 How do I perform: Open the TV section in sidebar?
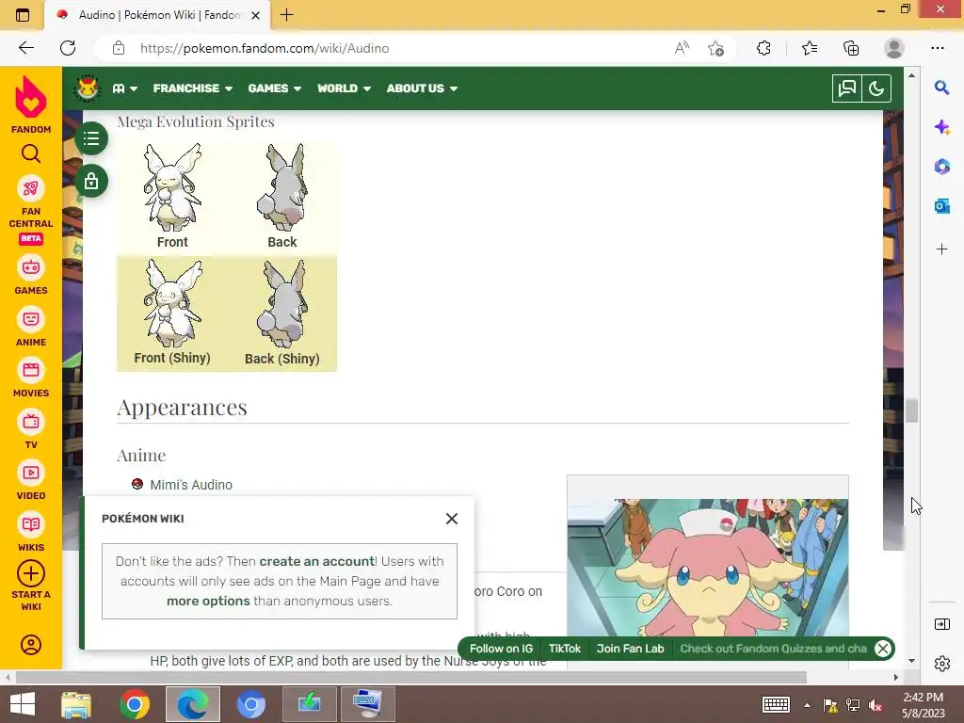point(31,429)
